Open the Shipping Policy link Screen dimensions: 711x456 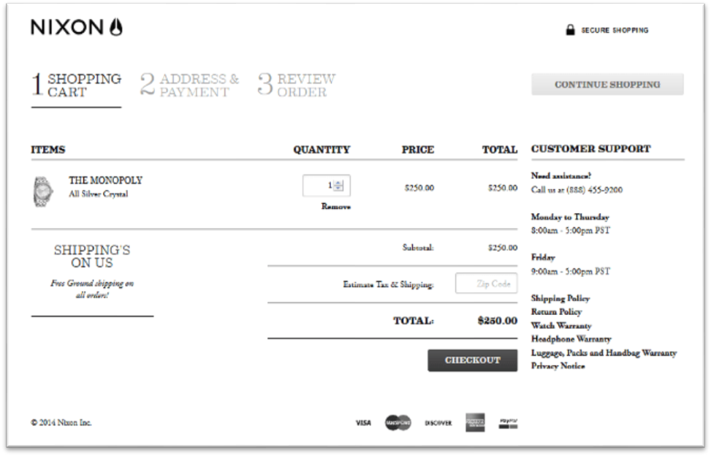(560, 298)
